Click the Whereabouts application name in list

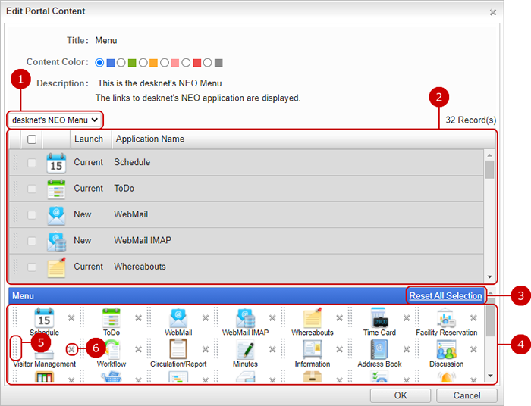[x=140, y=267]
